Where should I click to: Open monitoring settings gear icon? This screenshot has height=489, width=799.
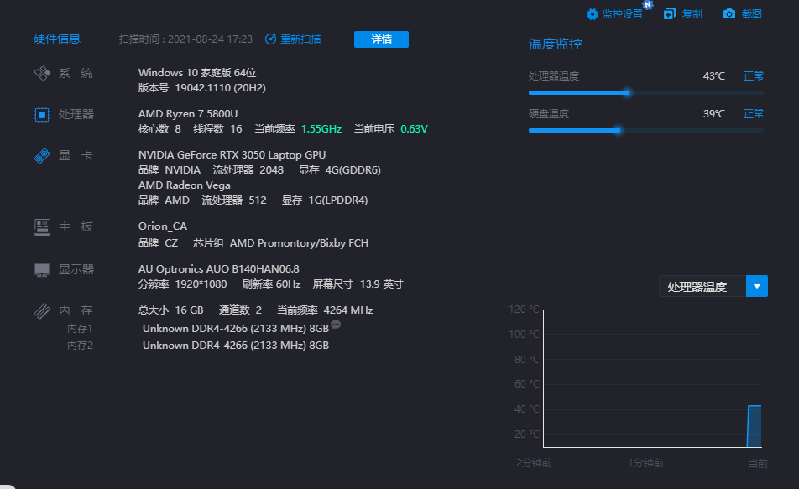[593, 14]
